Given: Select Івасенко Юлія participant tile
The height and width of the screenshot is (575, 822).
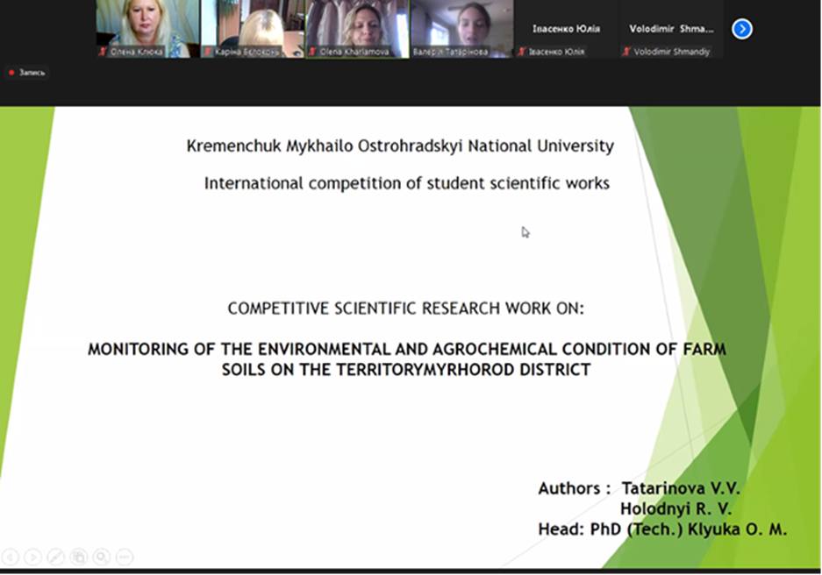Looking at the screenshot, I should [567, 29].
